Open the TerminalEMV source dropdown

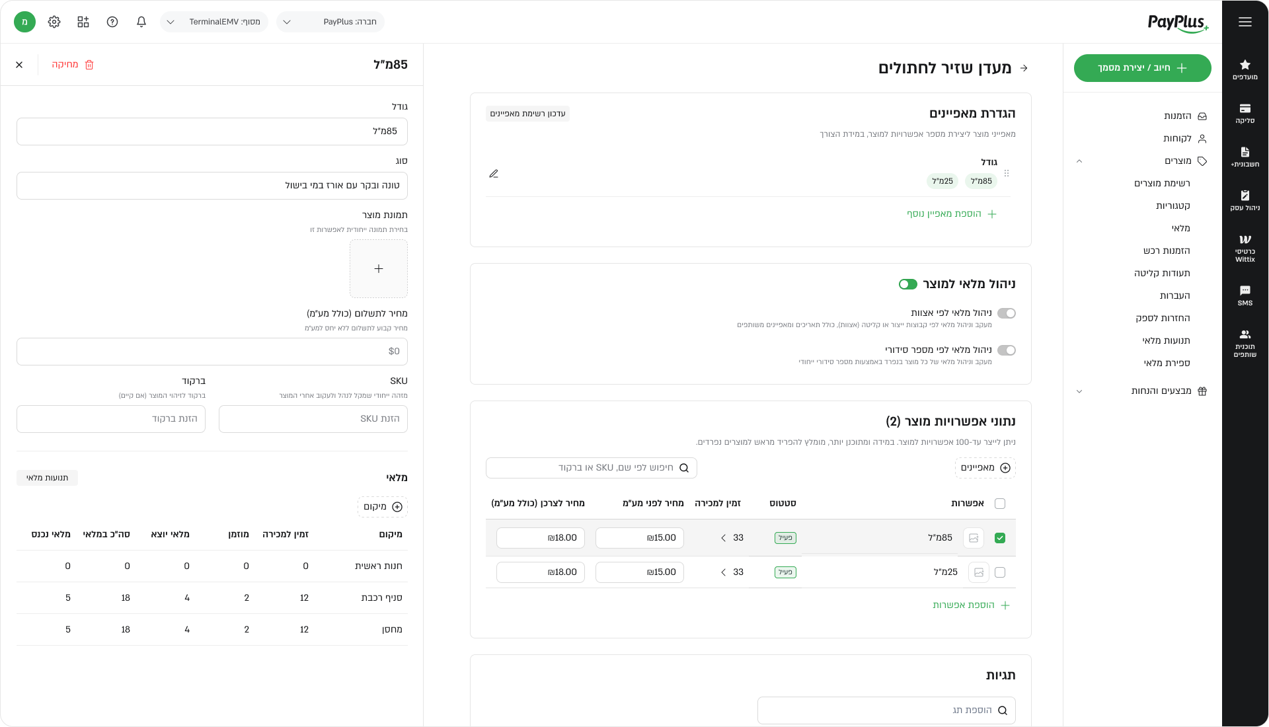(x=214, y=22)
